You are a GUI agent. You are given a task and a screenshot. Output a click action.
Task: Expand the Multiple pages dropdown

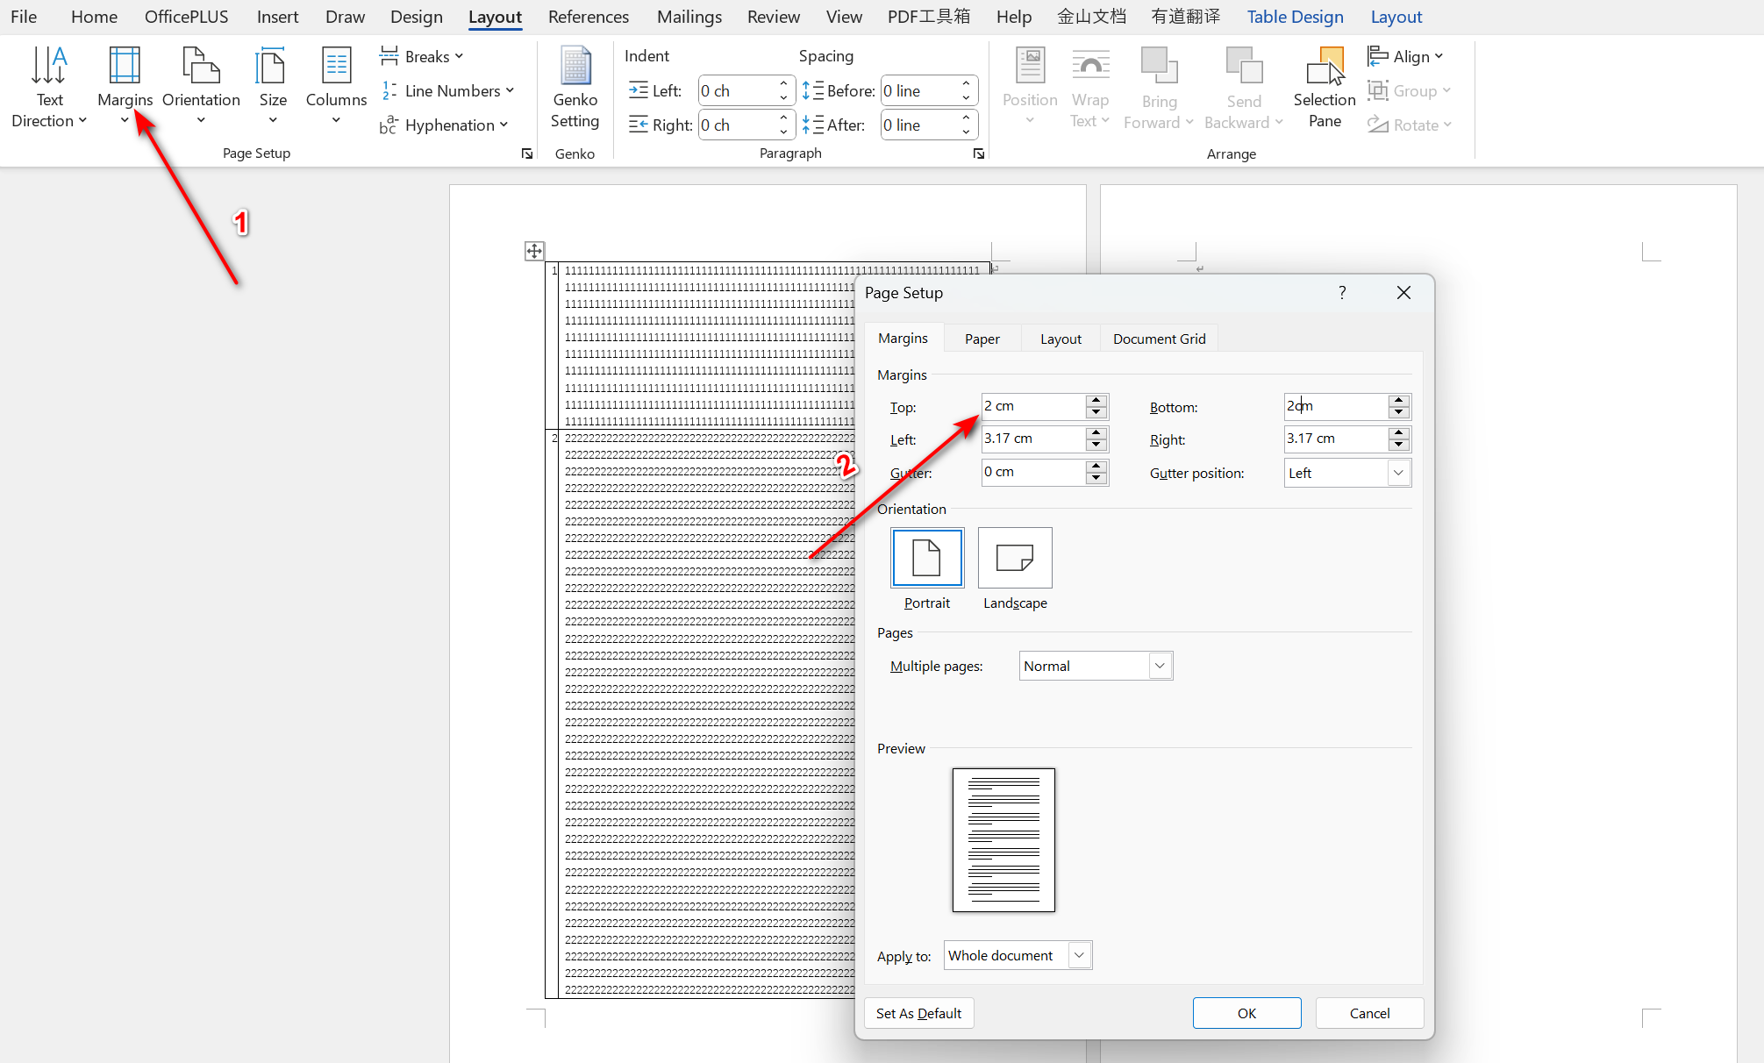[1160, 666]
